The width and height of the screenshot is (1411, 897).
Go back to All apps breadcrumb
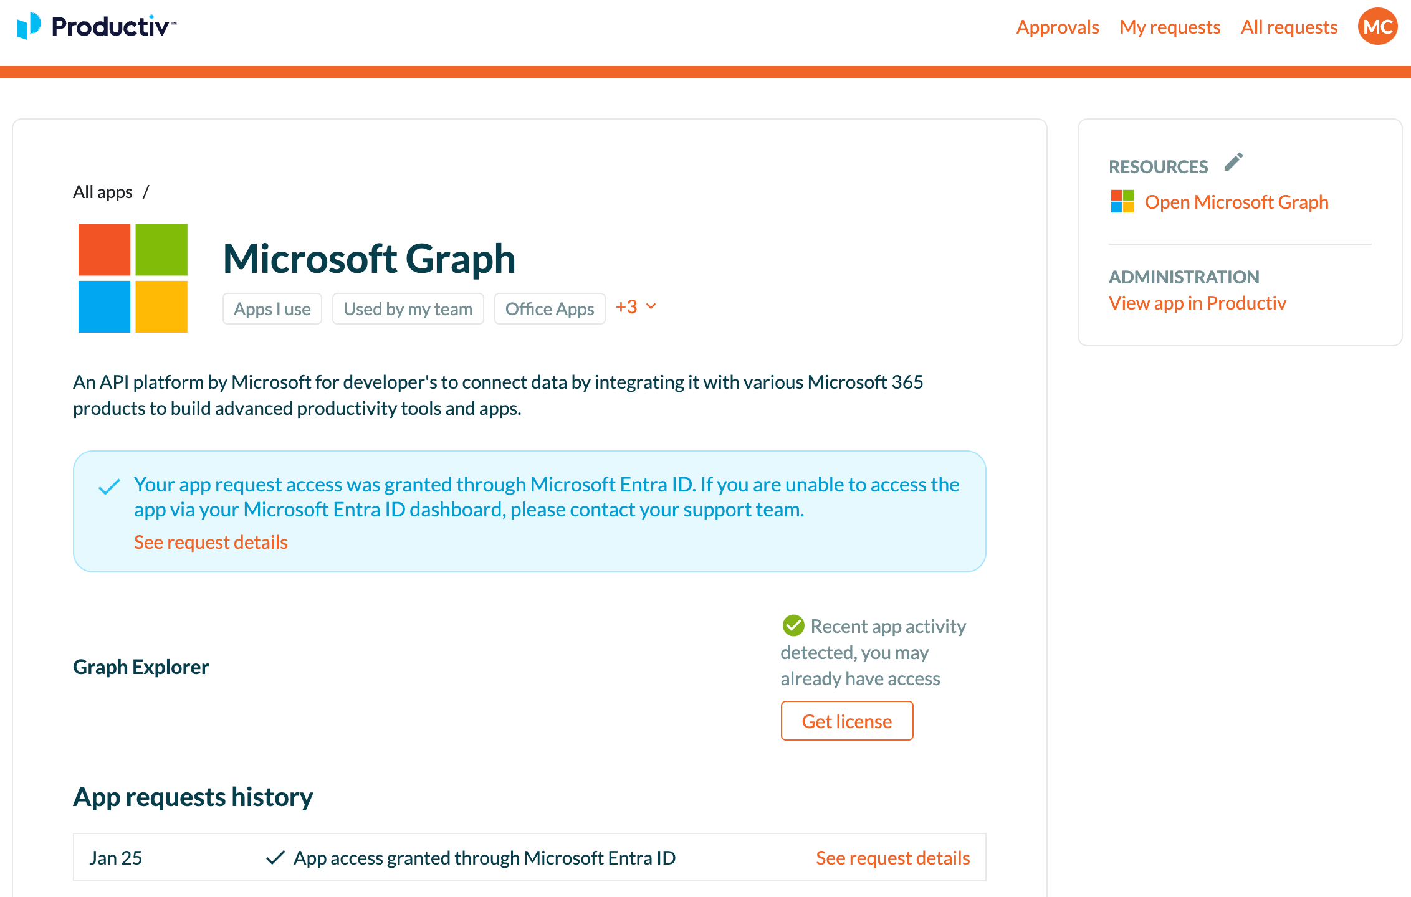coord(103,192)
